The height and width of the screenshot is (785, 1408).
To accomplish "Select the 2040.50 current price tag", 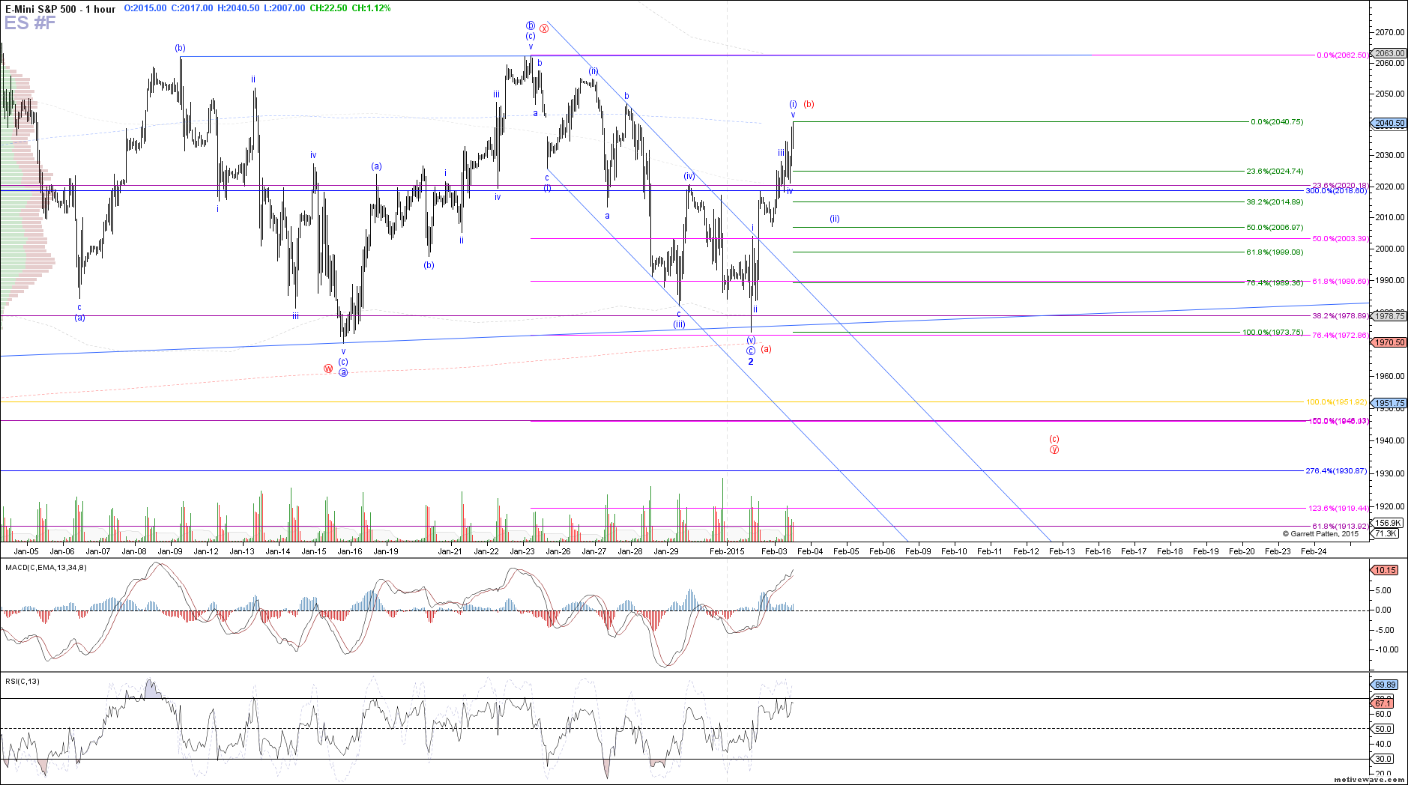I will (1389, 123).
